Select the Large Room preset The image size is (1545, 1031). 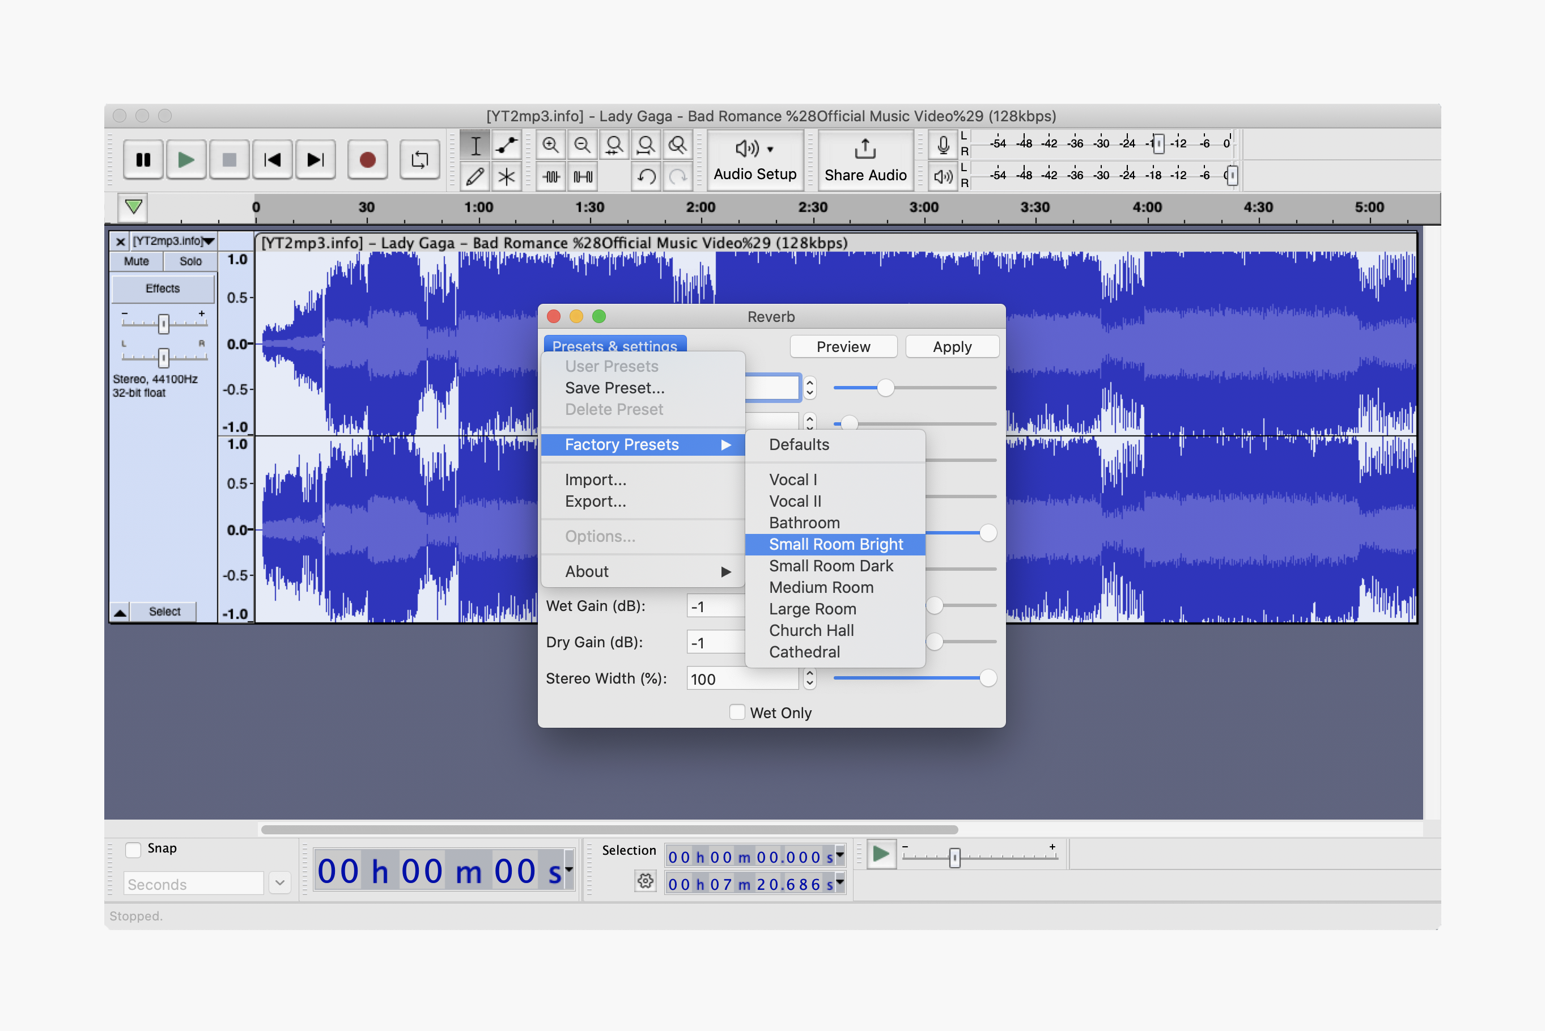[835, 609]
